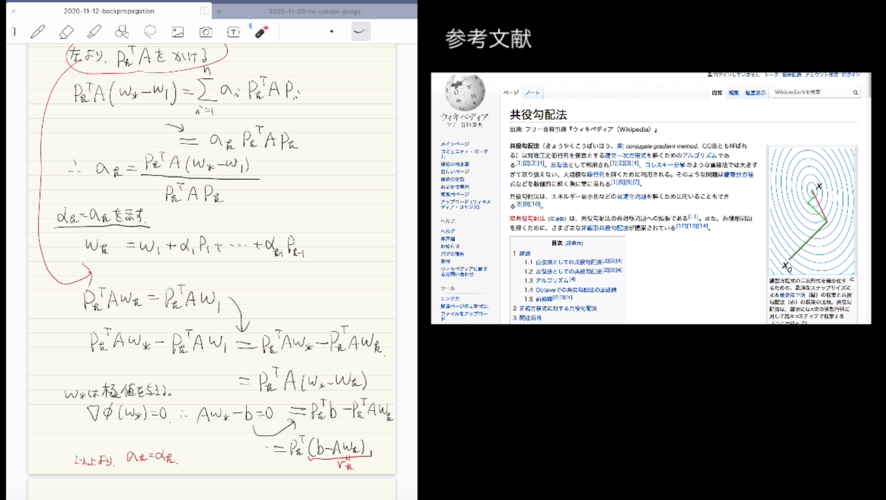Click the ログイン link at top right
This screenshot has height=500, width=886.
(x=851, y=75)
